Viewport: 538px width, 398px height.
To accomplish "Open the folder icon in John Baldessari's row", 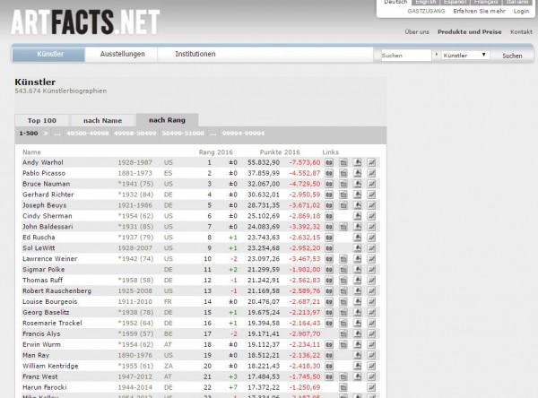I will [x=343, y=227].
